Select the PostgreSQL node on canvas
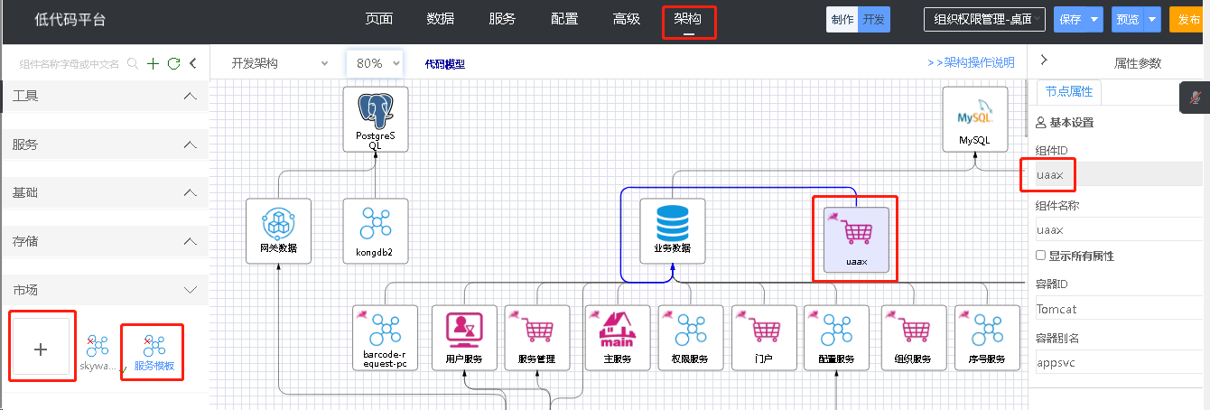Viewport: 1210px width, 410px height. point(376,118)
